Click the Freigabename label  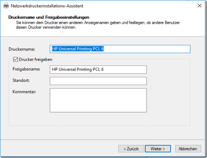(x=26, y=70)
